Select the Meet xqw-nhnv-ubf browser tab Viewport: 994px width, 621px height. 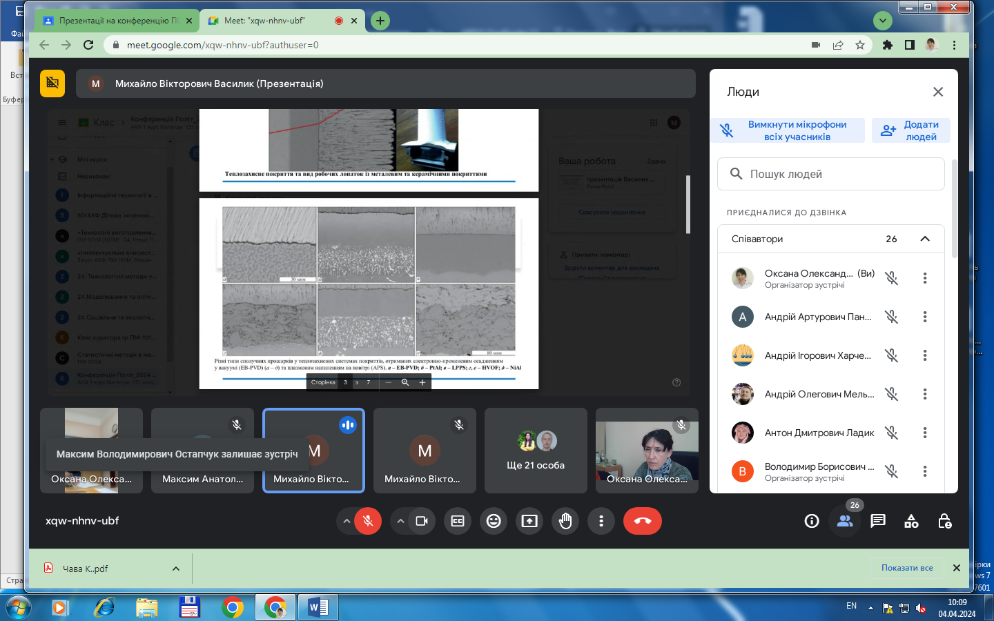point(266,21)
